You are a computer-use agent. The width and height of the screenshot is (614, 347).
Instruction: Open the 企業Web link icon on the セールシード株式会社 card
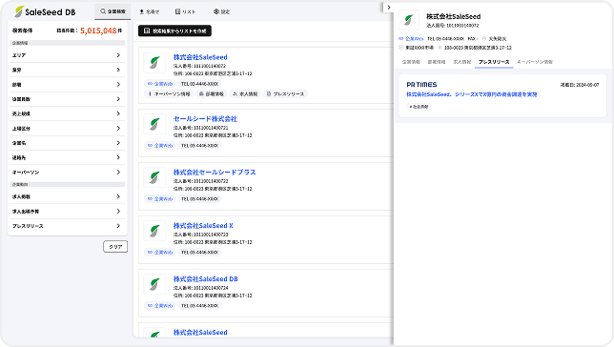coord(150,146)
